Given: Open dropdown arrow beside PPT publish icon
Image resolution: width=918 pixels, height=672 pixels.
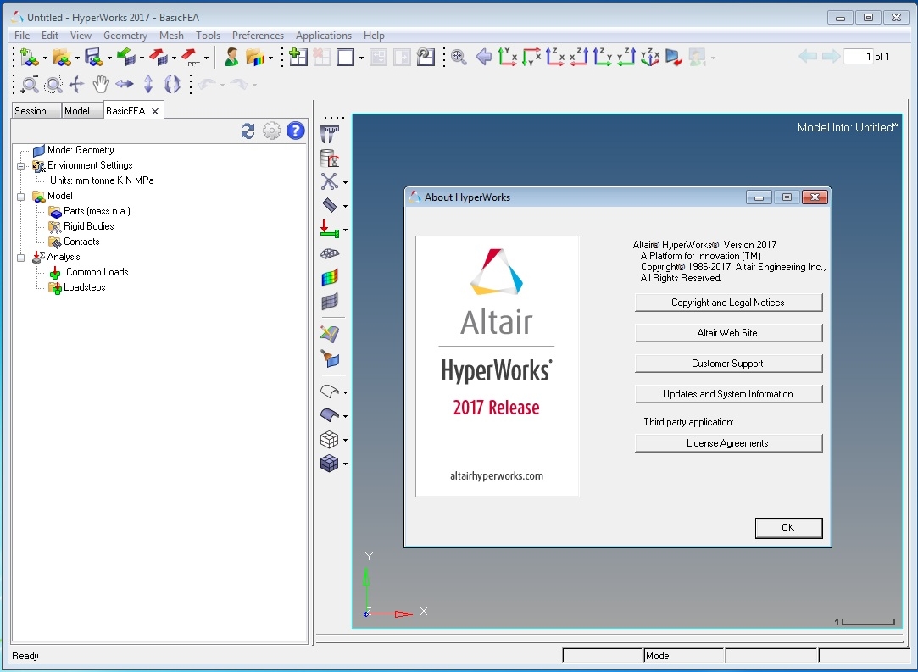Looking at the screenshot, I should tap(206, 58).
